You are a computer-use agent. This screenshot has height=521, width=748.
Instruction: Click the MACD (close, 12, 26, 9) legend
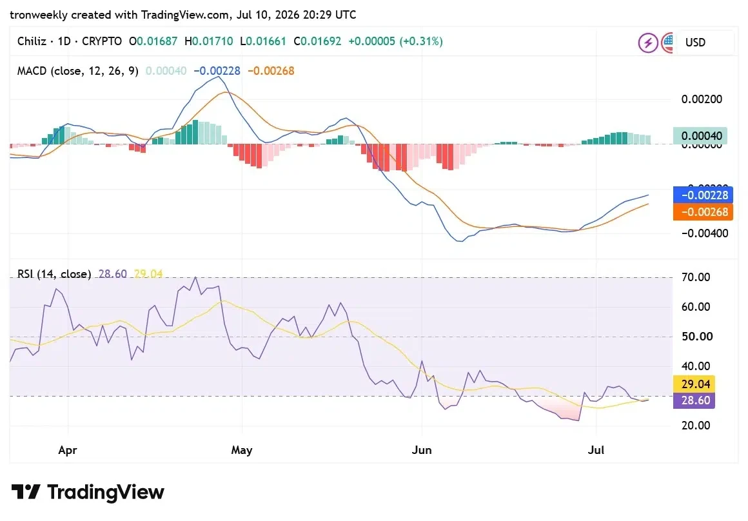point(78,71)
